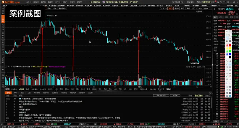The height and width of the screenshot is (128, 239).
Task: Open the 系统 menu
Action: tap(28, 2)
